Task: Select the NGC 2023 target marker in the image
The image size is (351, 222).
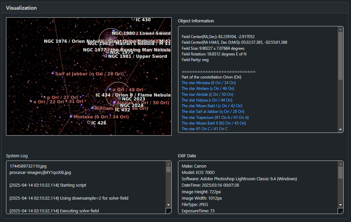Action: click(119, 99)
